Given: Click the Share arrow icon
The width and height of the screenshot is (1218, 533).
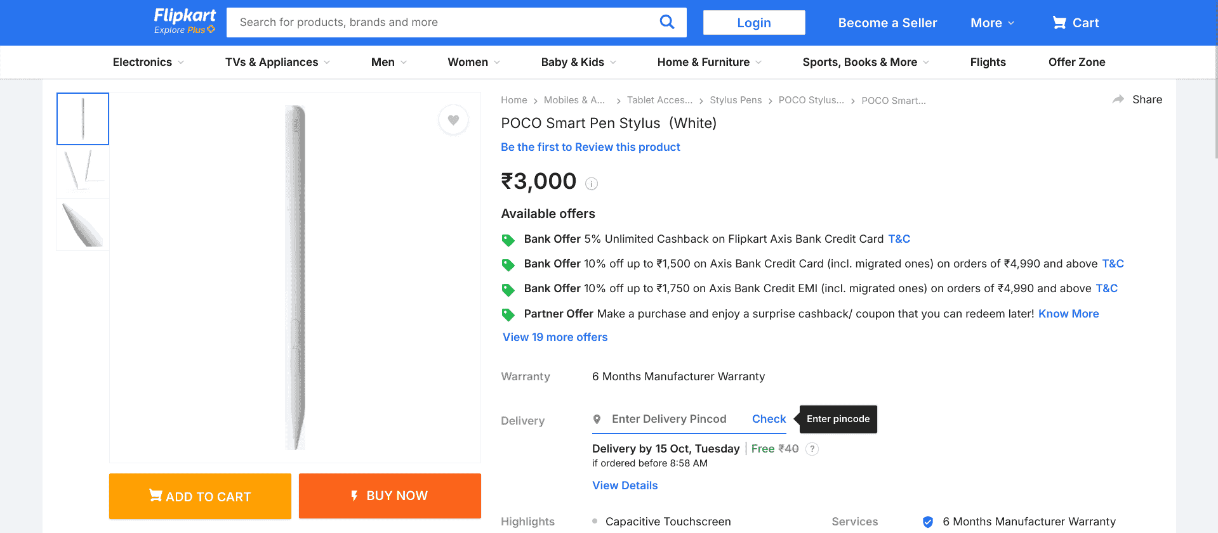Looking at the screenshot, I should [1118, 100].
